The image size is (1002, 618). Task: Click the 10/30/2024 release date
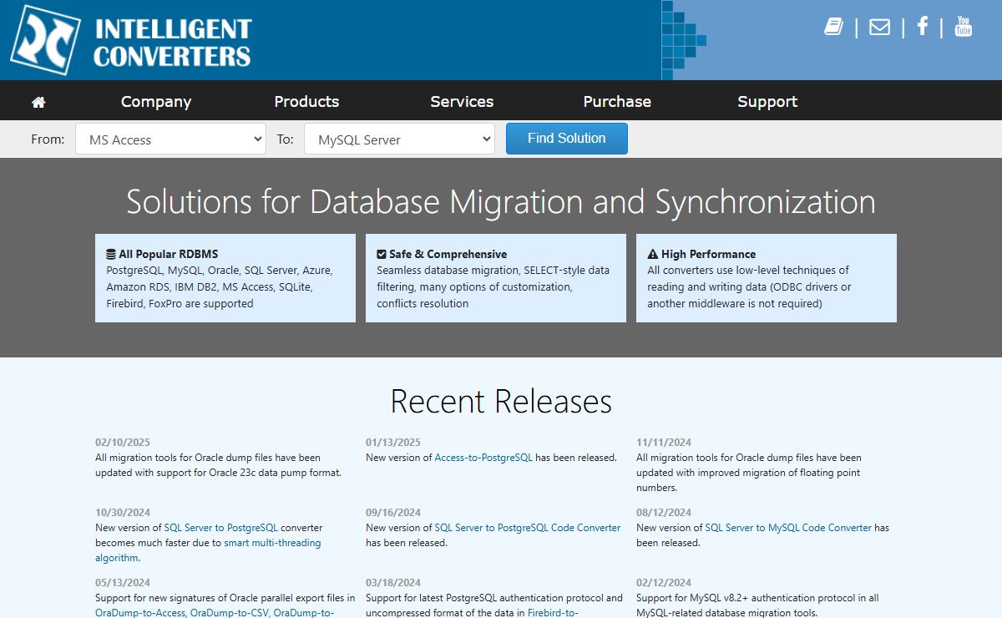tap(123, 513)
